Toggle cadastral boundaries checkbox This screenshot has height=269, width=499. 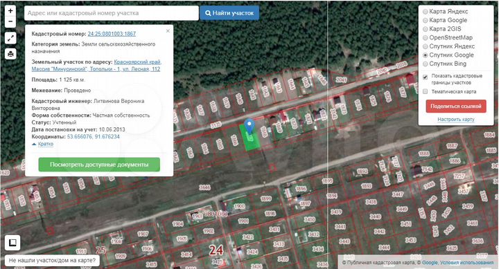(x=425, y=77)
